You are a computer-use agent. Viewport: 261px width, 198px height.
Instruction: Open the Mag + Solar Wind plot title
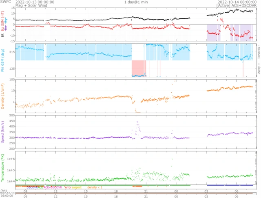[31, 5]
